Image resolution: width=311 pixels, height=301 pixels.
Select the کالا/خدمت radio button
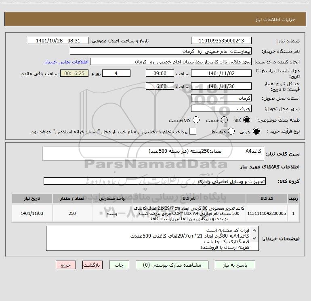point(196,120)
